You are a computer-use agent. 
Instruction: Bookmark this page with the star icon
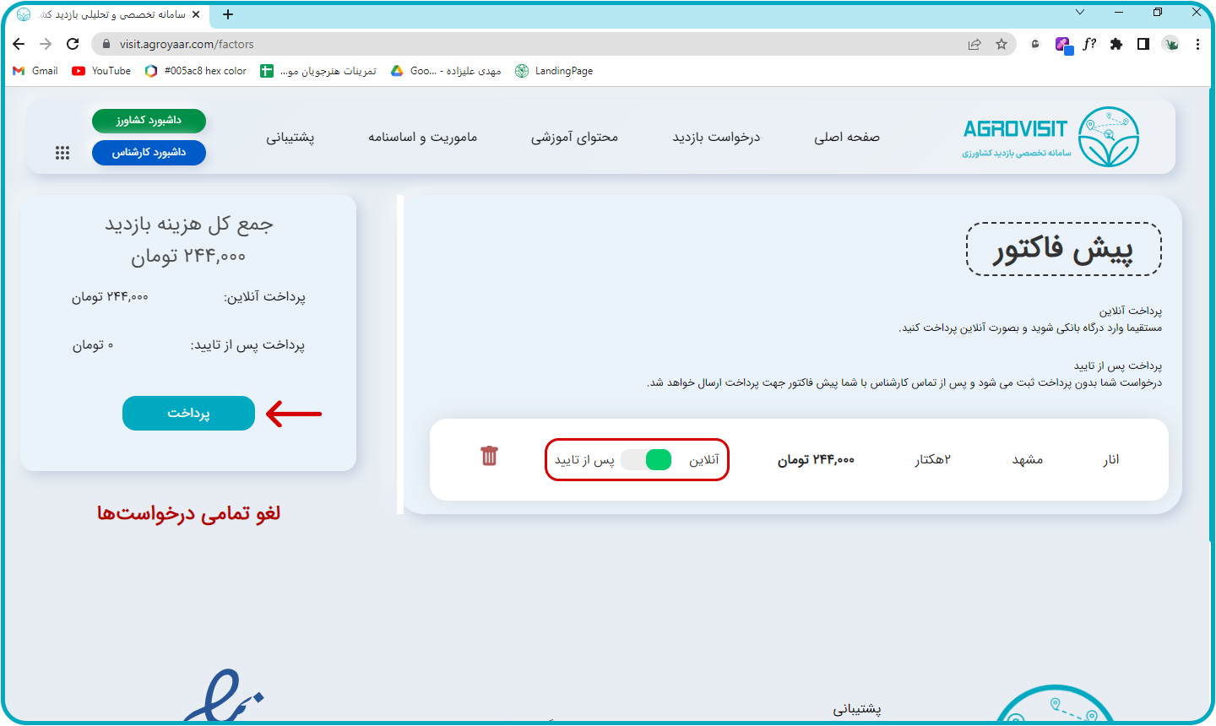tap(1002, 44)
